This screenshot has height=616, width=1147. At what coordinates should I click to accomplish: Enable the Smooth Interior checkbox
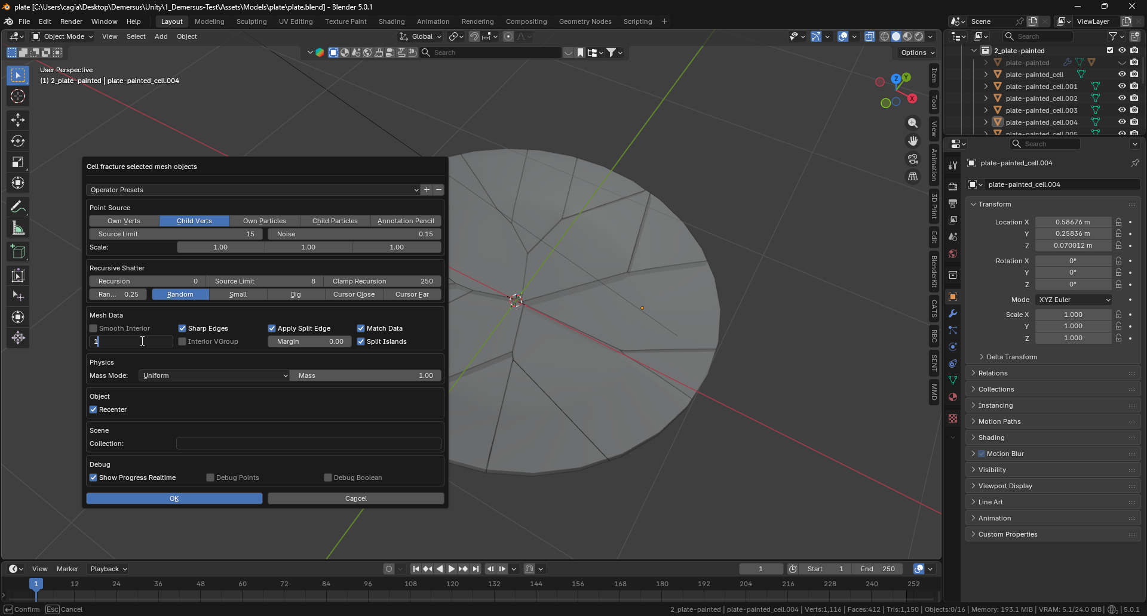[94, 328]
